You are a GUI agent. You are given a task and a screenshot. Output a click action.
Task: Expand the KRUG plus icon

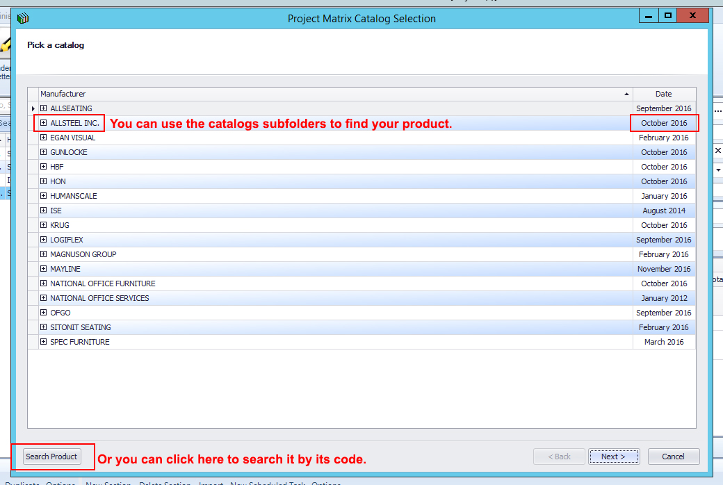43,225
